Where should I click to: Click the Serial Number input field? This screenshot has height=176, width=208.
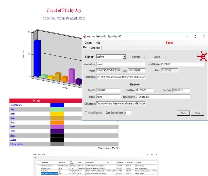[183, 64]
